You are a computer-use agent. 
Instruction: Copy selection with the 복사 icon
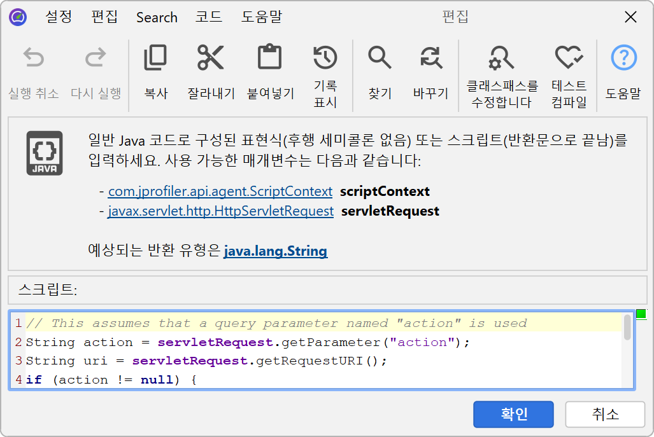point(155,57)
